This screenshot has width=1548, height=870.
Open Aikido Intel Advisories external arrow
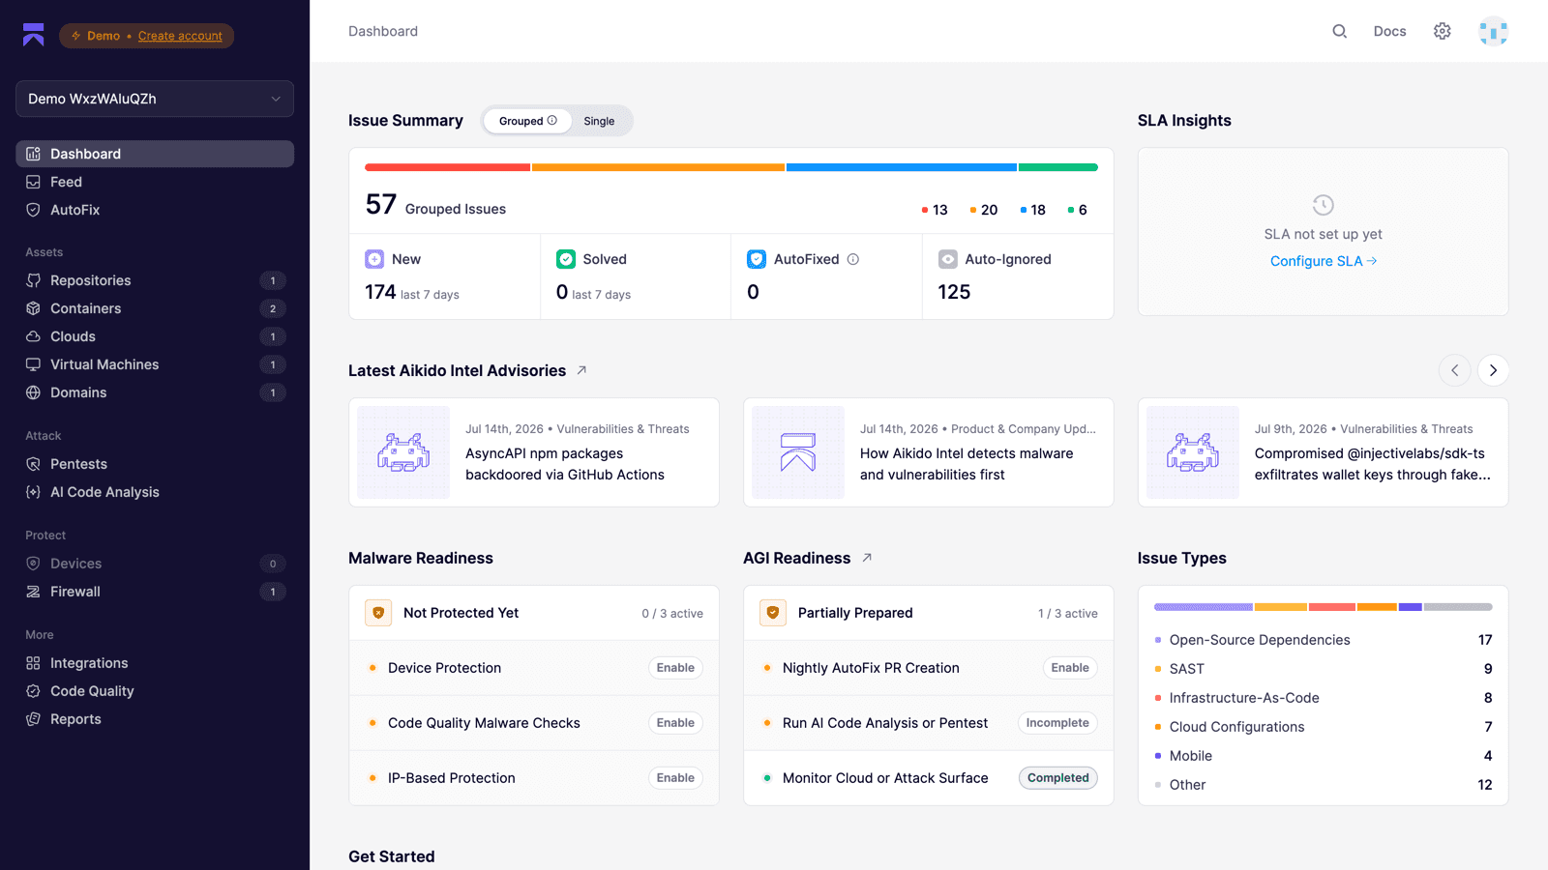pyautogui.click(x=581, y=370)
